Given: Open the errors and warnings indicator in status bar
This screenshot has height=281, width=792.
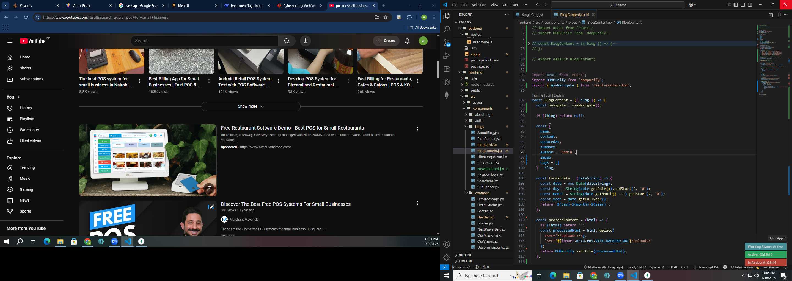Looking at the screenshot, I should pyautogui.click(x=482, y=267).
